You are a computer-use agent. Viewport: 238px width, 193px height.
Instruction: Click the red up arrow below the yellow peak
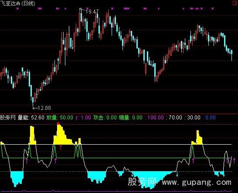click(61, 147)
